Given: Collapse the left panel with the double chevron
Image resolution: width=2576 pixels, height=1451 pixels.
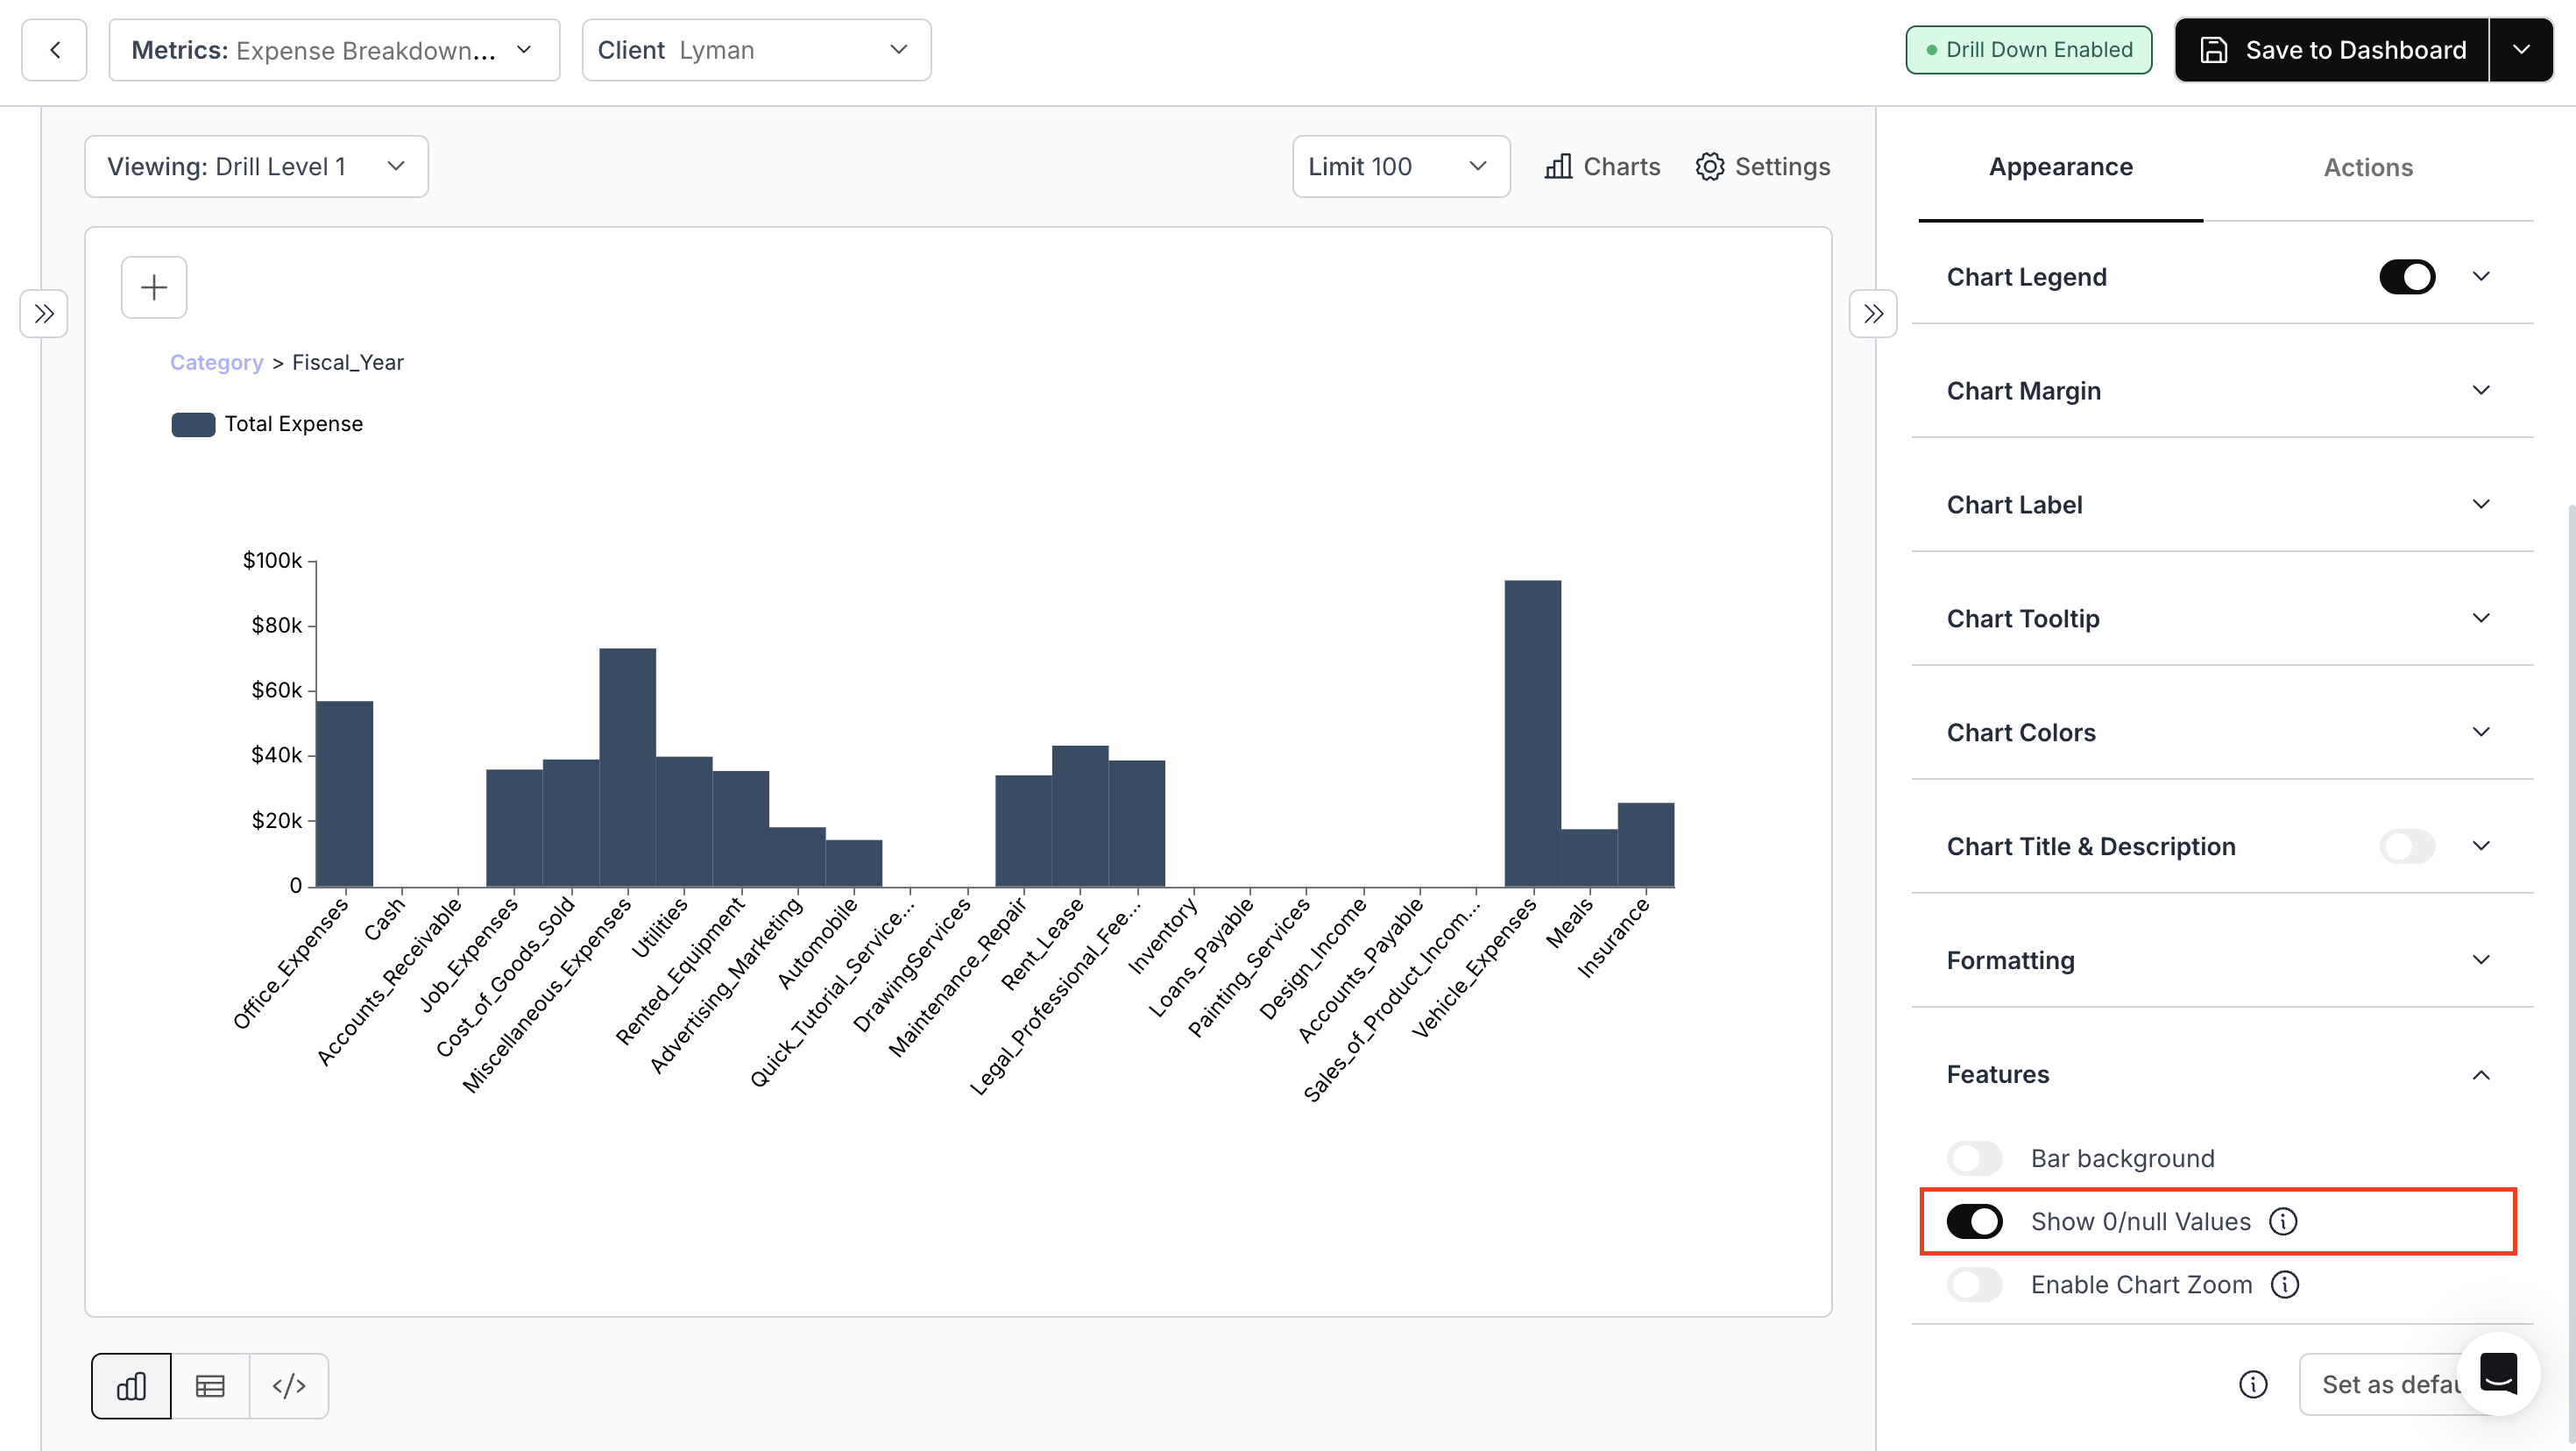Looking at the screenshot, I should (x=44, y=314).
